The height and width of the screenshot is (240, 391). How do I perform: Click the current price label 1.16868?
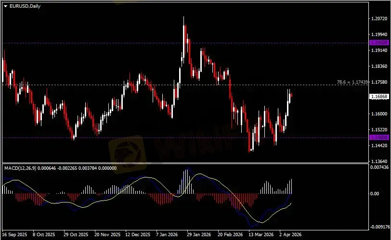click(378, 97)
